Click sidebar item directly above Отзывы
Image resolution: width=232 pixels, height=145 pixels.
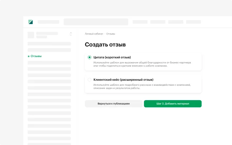pyautogui.click(x=49, y=50)
